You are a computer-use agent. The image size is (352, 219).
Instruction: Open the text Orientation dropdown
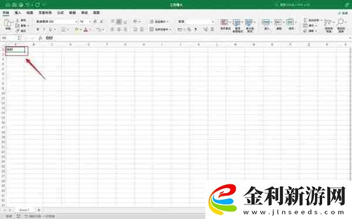[x=137, y=22]
